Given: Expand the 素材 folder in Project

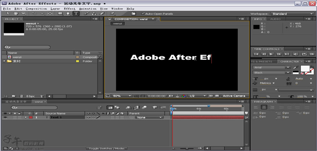Looking at the screenshot, I should pos(5,61).
